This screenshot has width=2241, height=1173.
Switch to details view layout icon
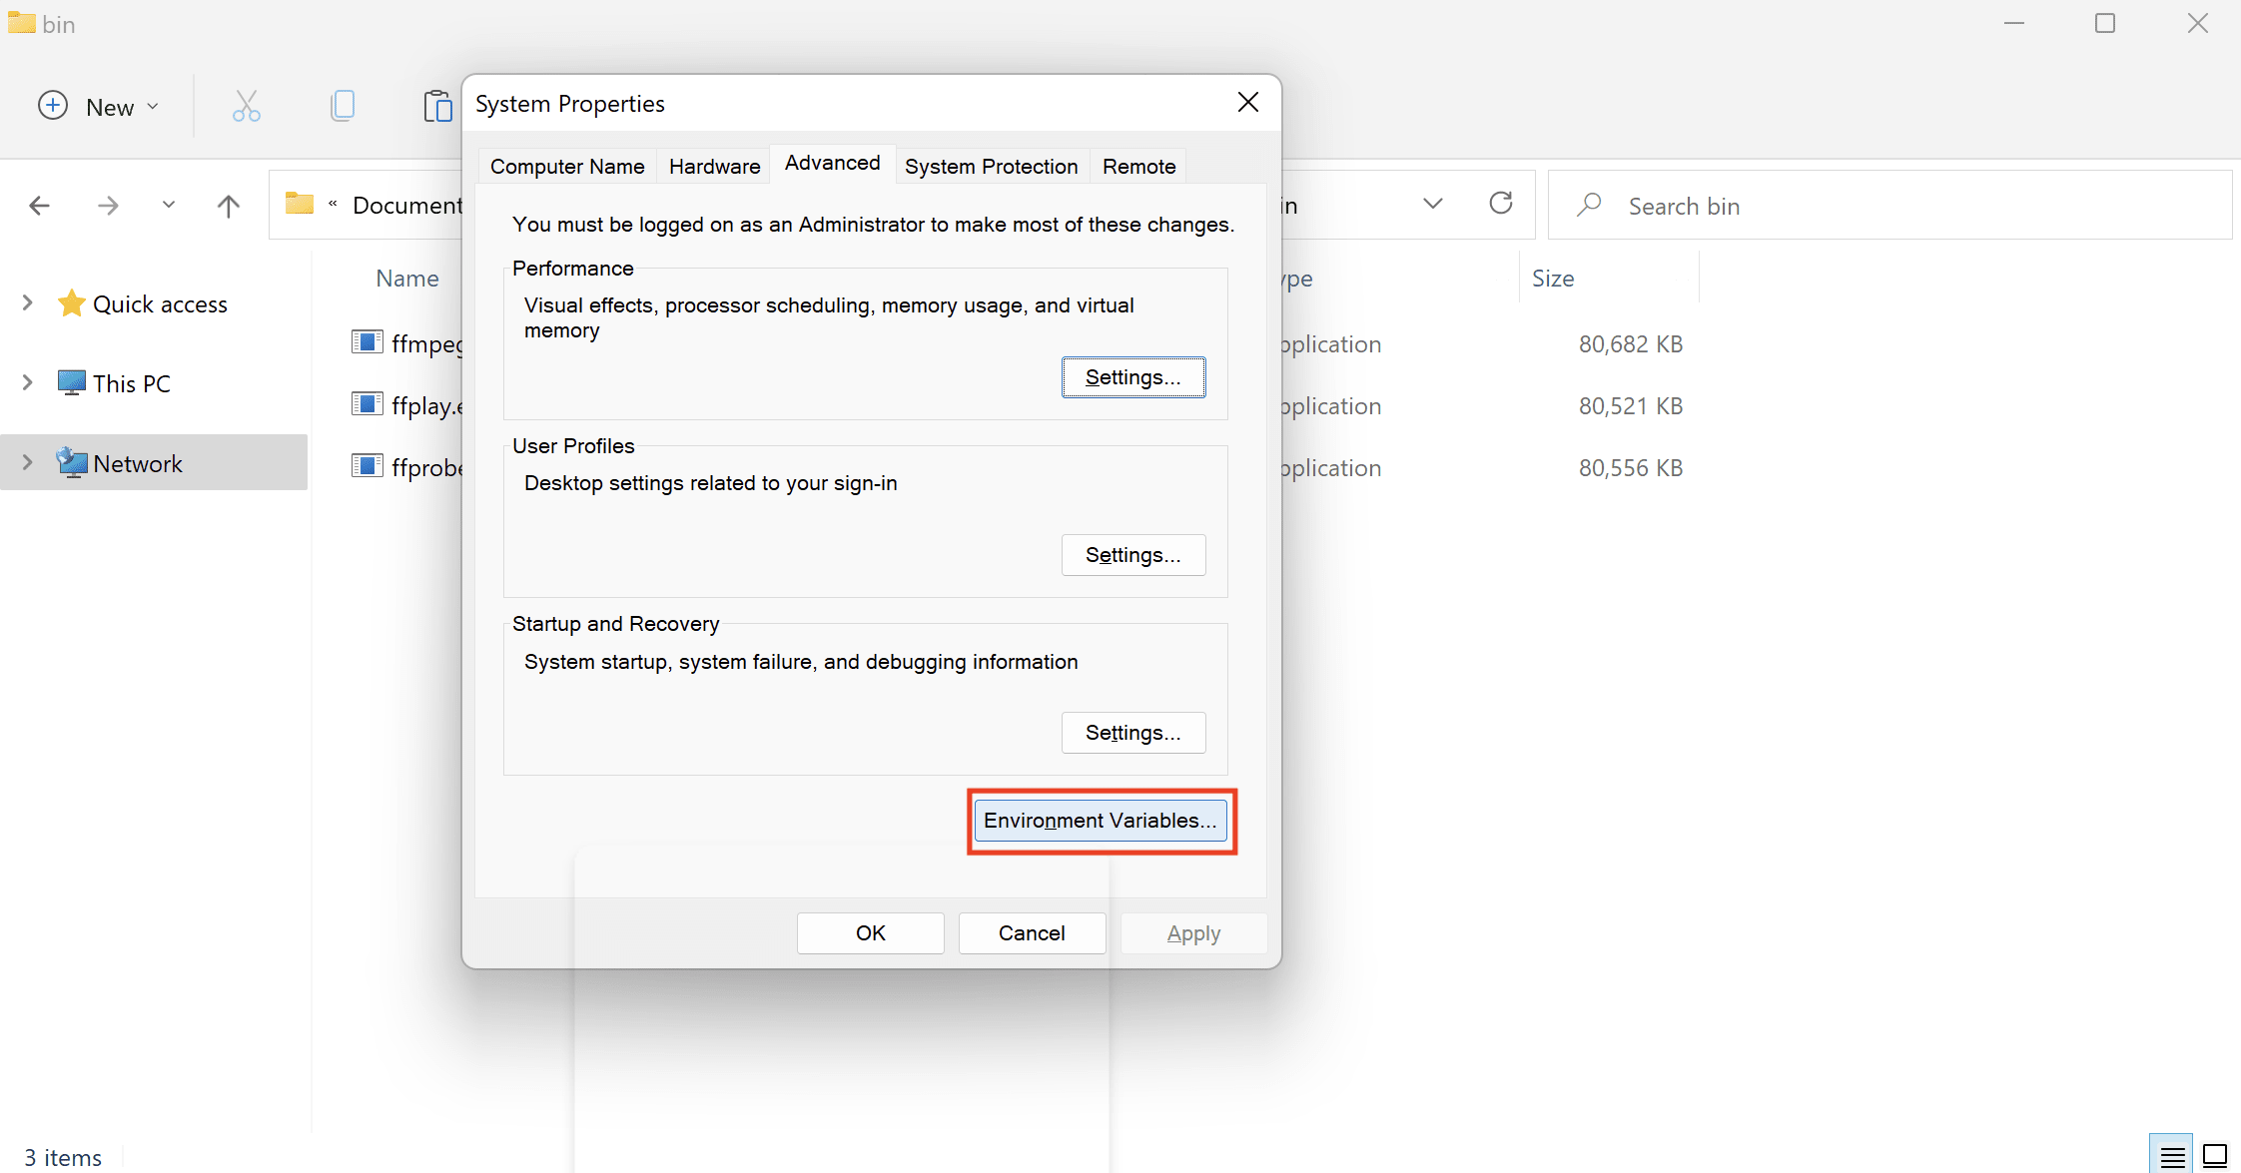tap(2171, 1156)
